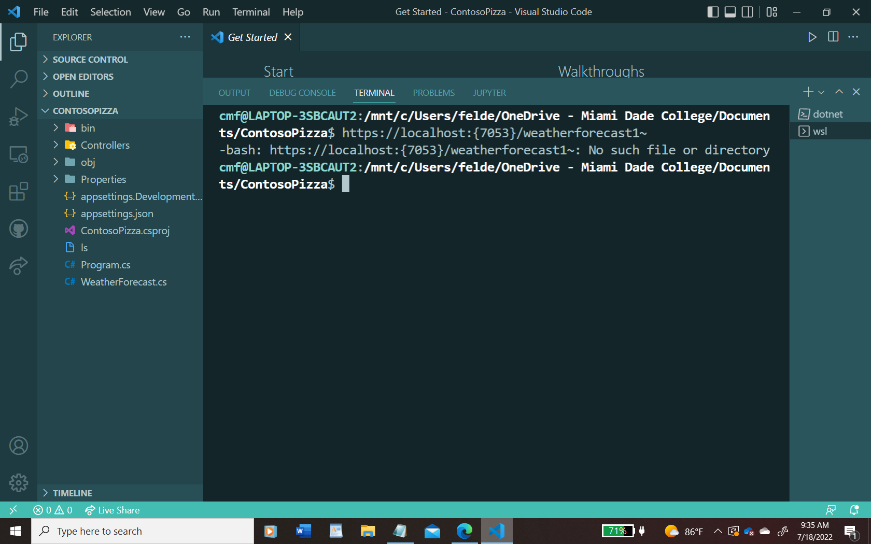Show errors and warnings count in status bar
Viewport: 871px width, 544px height.
[53, 510]
